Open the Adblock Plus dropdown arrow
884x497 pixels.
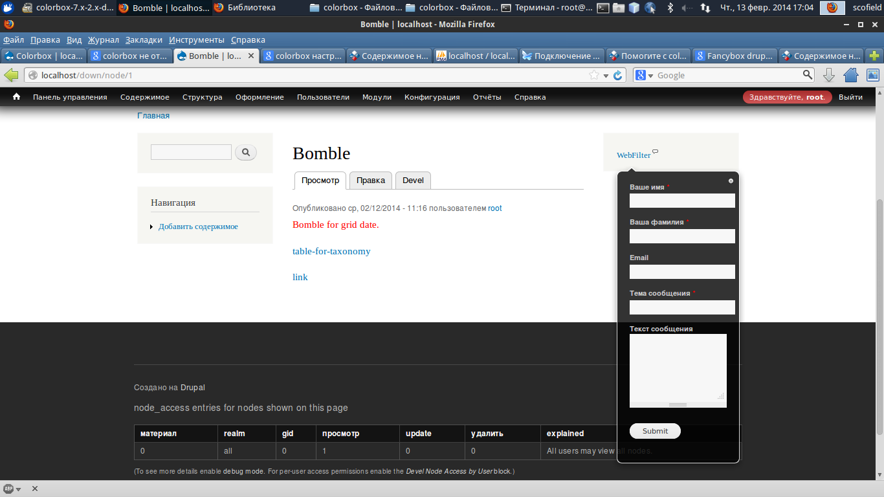[x=19, y=489]
